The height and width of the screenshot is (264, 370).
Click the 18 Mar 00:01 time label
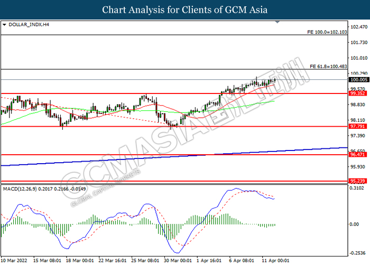click(80, 260)
